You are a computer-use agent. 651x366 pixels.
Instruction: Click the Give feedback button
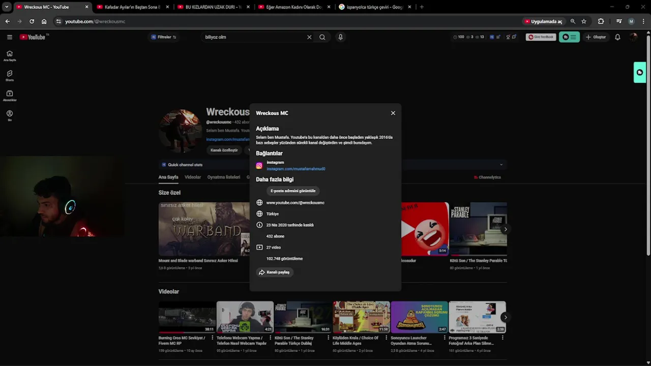coord(541,37)
